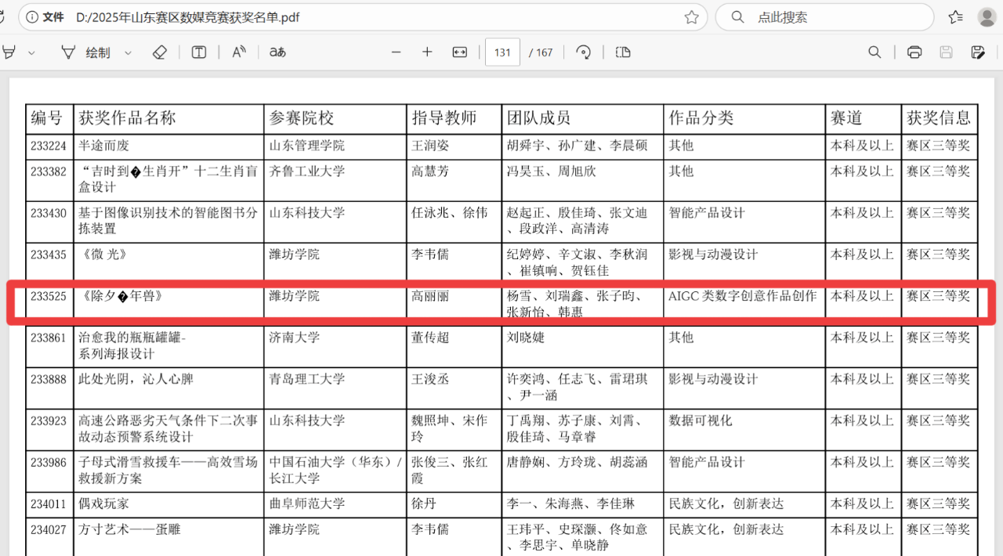Click the page number field showing 131
Viewport: 1003px width, 556px height.
tap(502, 52)
